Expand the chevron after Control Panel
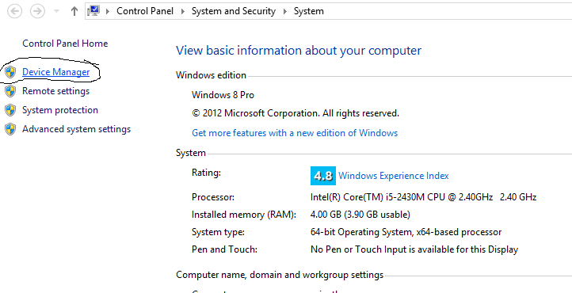The image size is (572, 293). [183, 11]
